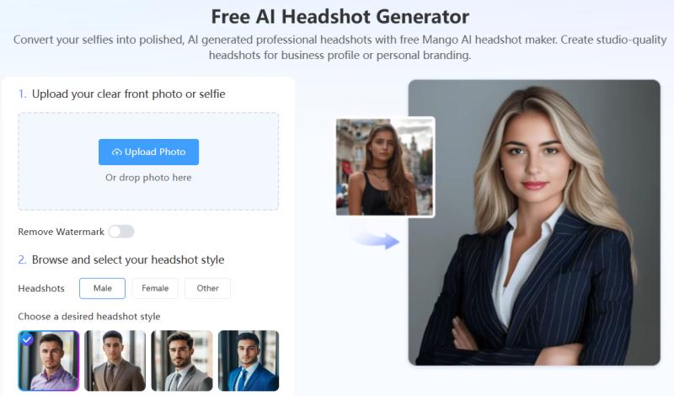Click the original street selfie sample photo
Image resolution: width=674 pixels, height=396 pixels.
point(385,167)
